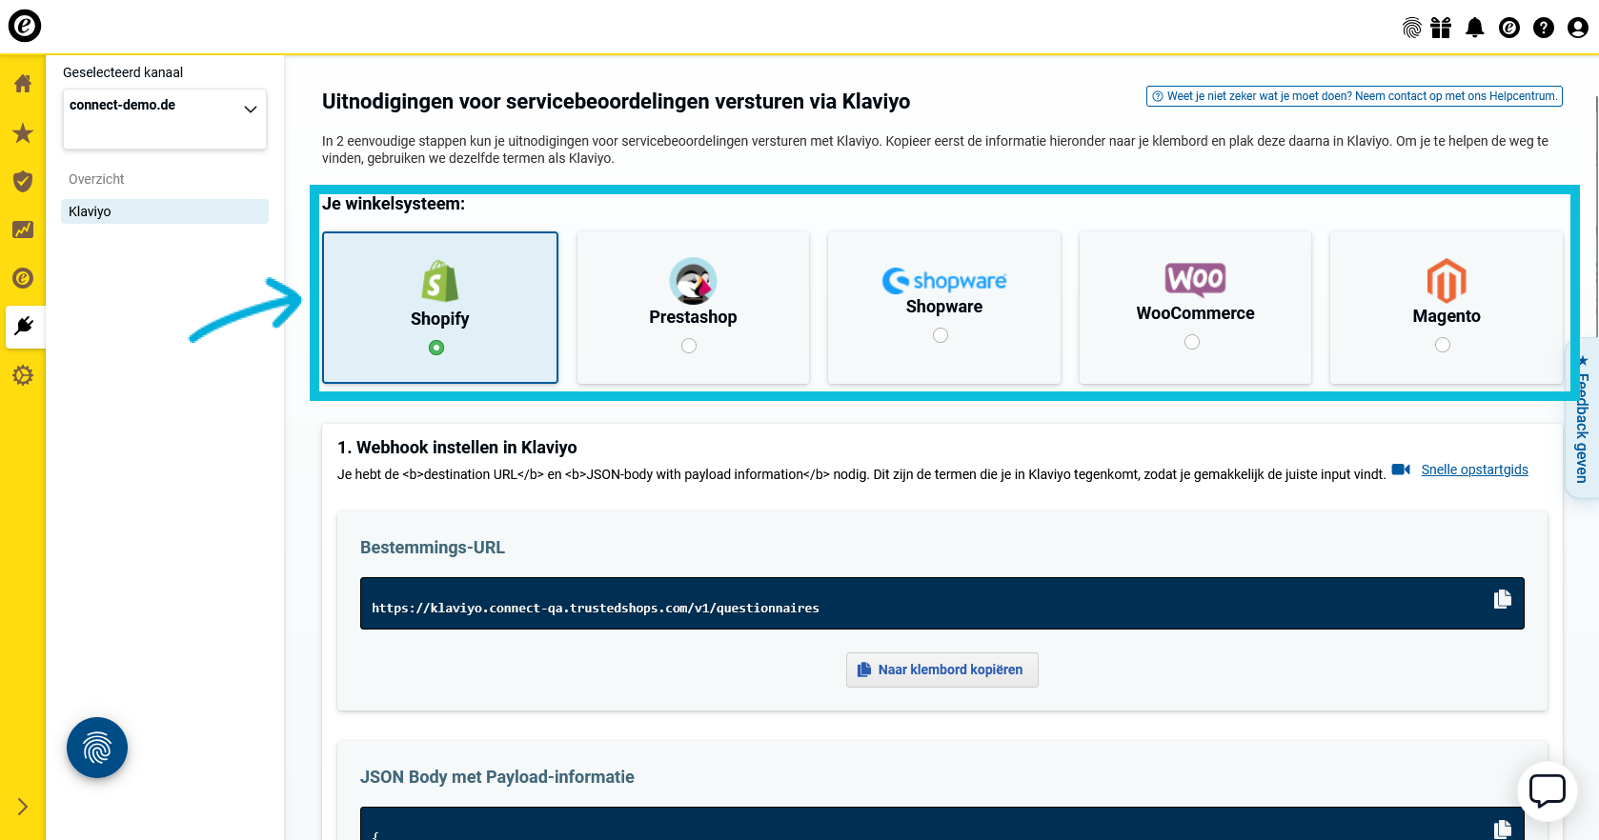The image size is (1599, 840).
Task: Open the yellow e-logo icon in sidebar
Action: coord(23,278)
